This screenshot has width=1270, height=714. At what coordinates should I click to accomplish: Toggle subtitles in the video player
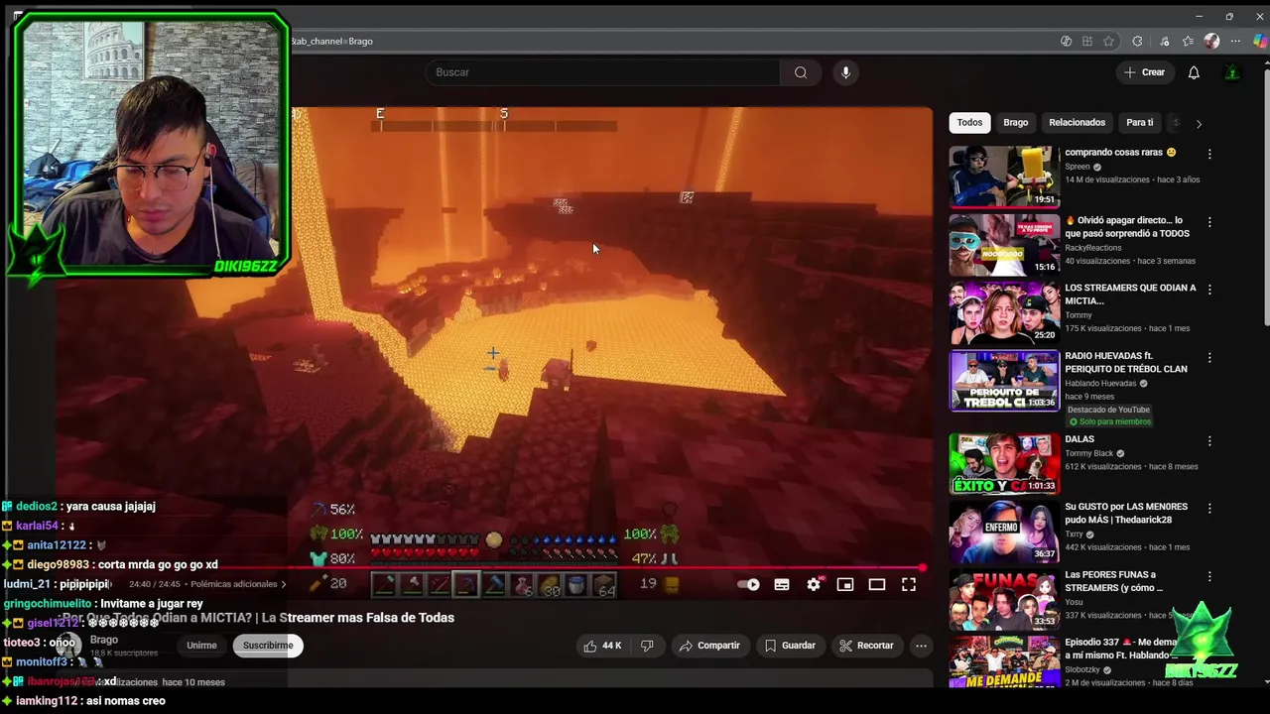point(782,585)
